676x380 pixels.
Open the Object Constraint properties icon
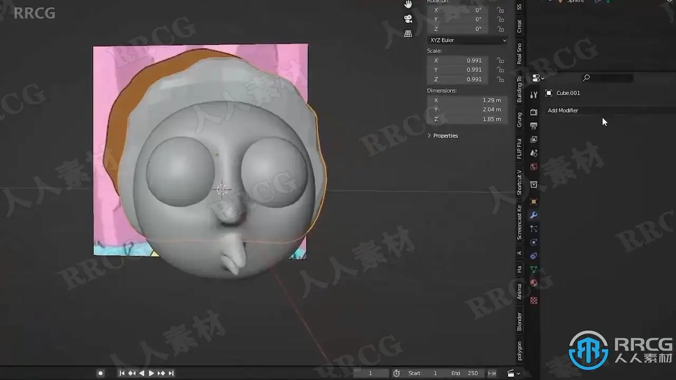533,256
